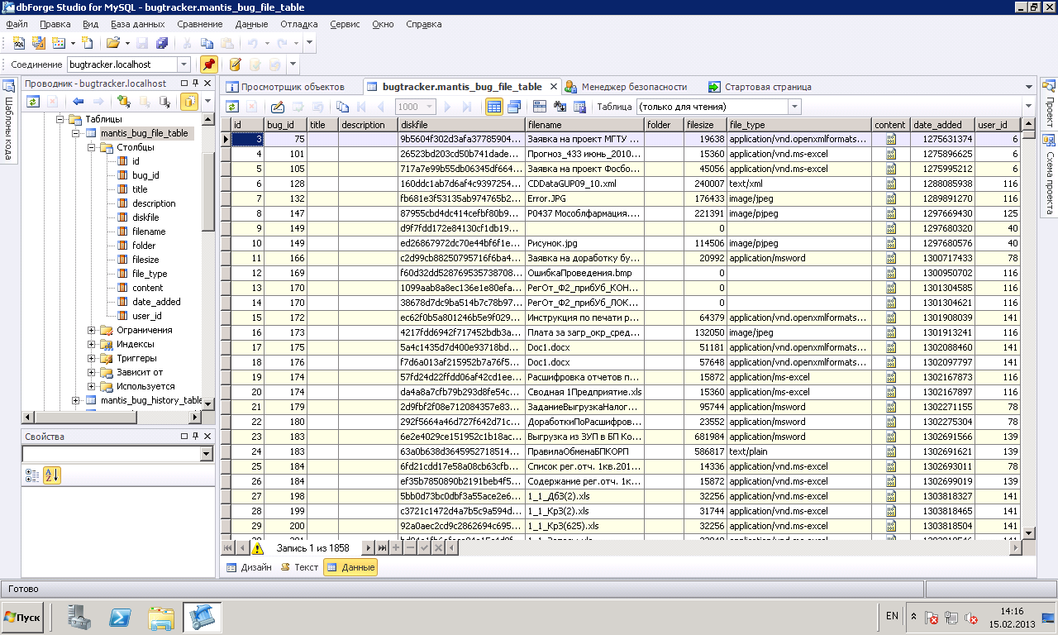Expand the Триггеры tree node

(92, 359)
